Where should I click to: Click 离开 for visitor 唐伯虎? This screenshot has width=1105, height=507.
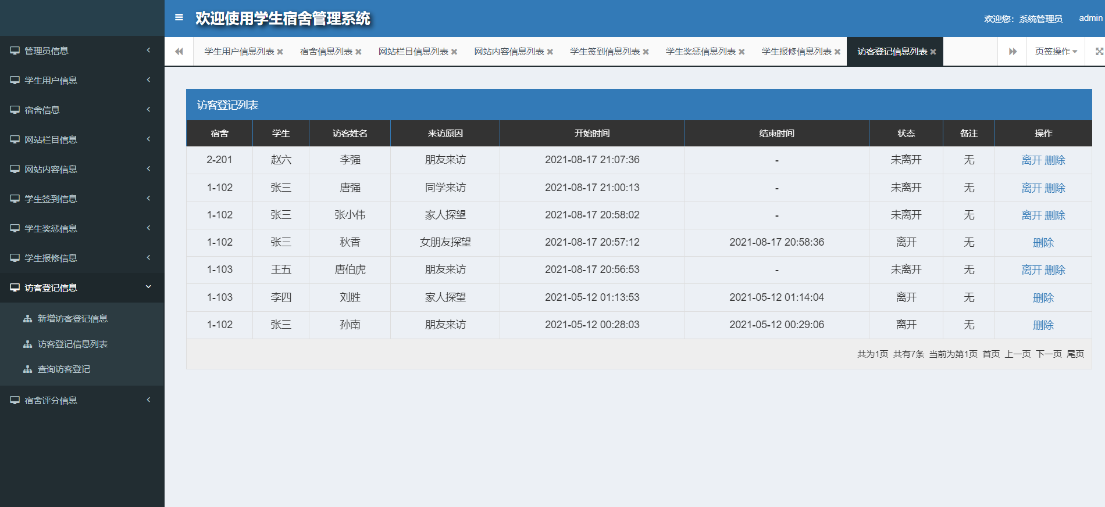pyautogui.click(x=1032, y=270)
